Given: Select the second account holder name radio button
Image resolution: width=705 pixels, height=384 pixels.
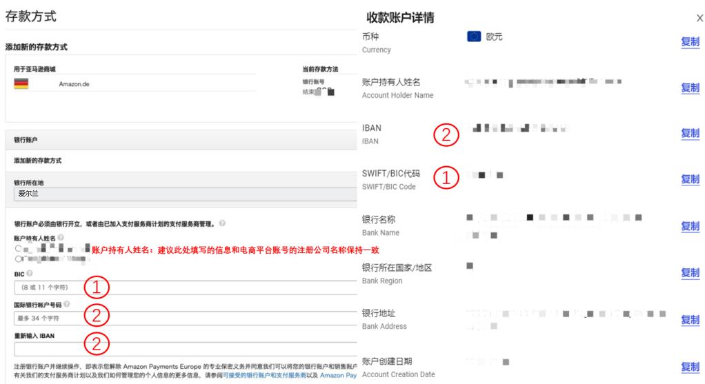Looking at the screenshot, I should point(18,259).
